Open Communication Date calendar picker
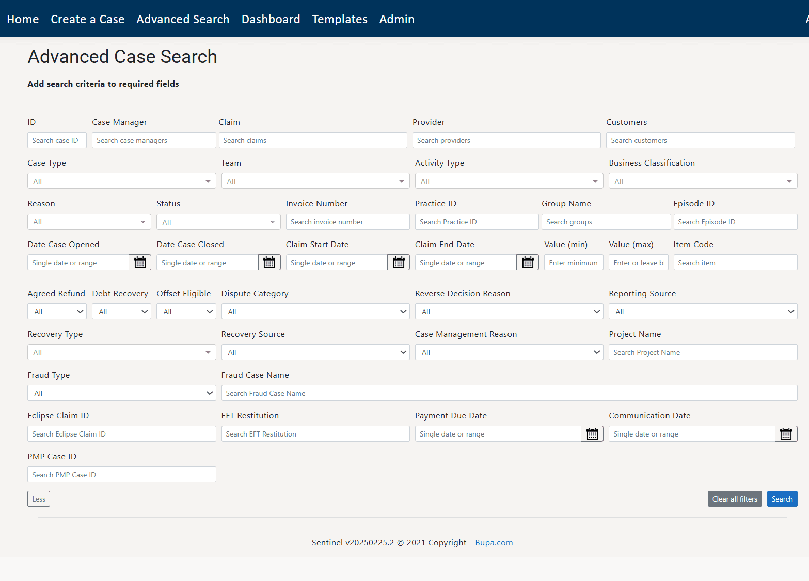Screen dimensions: 809x581 coord(786,434)
